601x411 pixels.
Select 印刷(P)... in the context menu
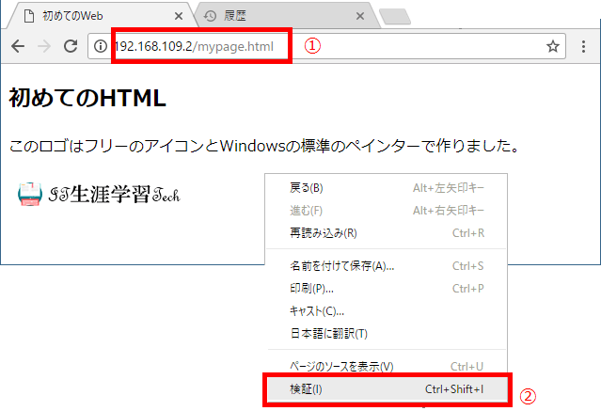click(x=387, y=289)
